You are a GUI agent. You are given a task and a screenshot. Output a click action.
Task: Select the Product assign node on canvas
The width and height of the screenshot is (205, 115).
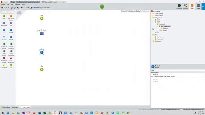pos(42,52)
